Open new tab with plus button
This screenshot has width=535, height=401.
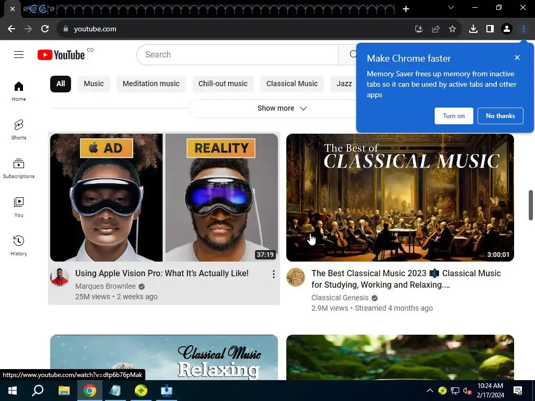click(x=405, y=9)
